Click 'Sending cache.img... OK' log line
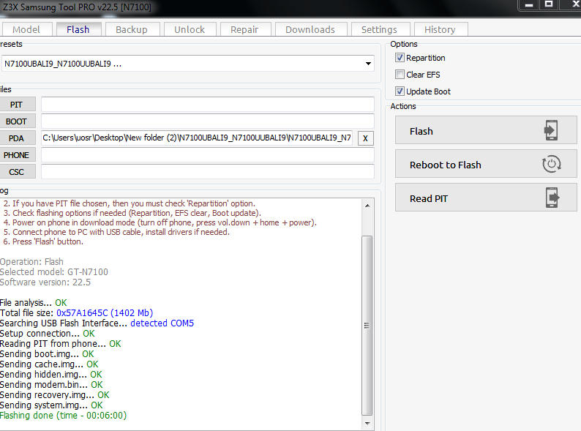This screenshot has height=431, width=581. pos(49,364)
